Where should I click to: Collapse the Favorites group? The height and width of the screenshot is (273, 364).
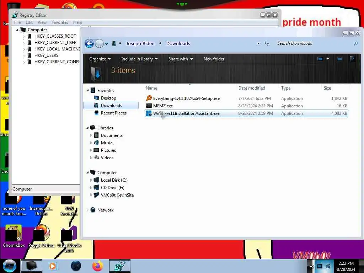click(87, 91)
